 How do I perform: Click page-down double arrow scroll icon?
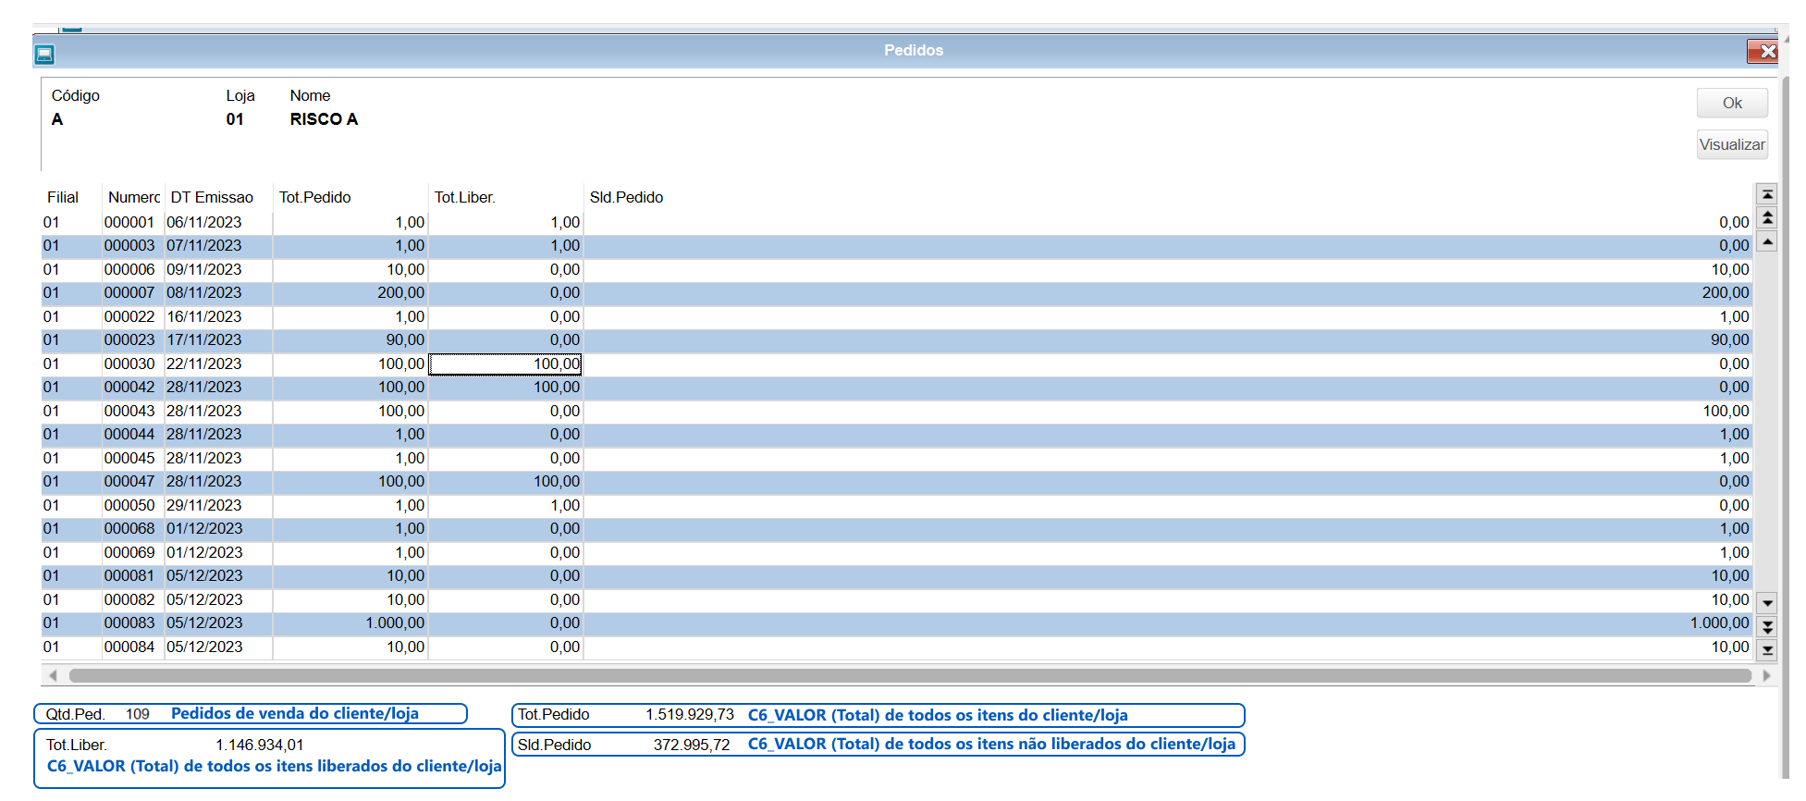pyautogui.click(x=1767, y=626)
